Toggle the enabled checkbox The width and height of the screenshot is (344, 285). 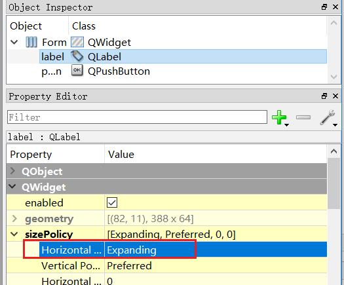(112, 202)
